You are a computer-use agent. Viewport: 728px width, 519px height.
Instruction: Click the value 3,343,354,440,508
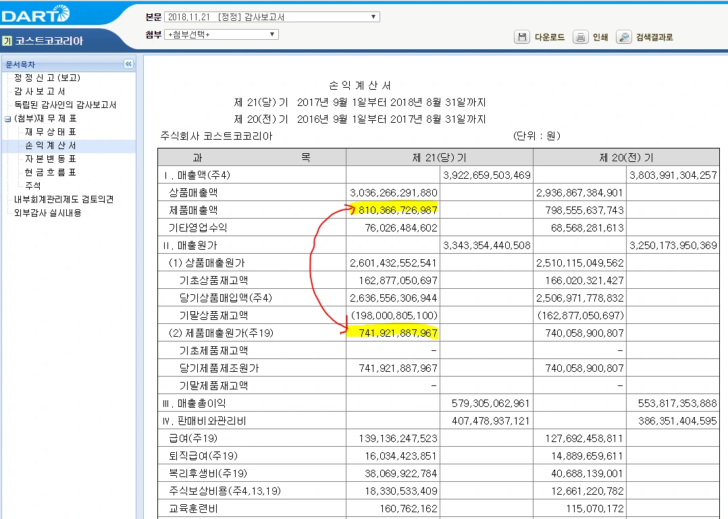pos(486,246)
